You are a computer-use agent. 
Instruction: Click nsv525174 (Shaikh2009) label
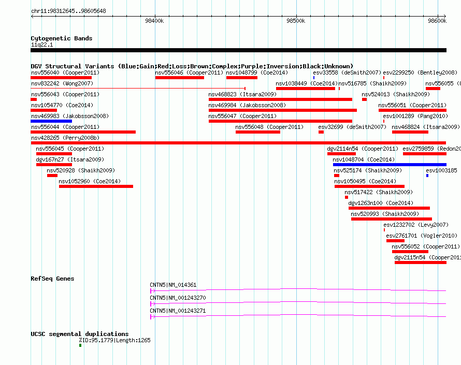point(368,170)
